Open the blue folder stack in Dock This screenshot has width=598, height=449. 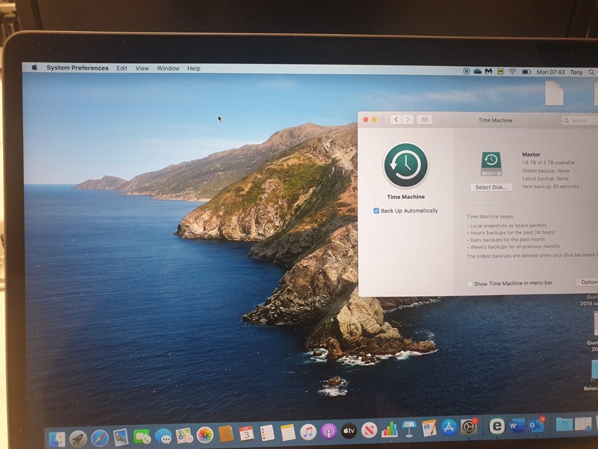coord(564,424)
